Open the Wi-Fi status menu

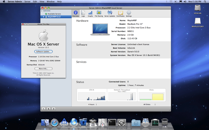(171, 1)
